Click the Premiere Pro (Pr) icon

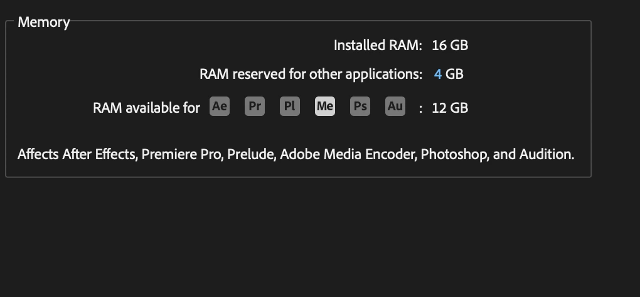coord(255,107)
